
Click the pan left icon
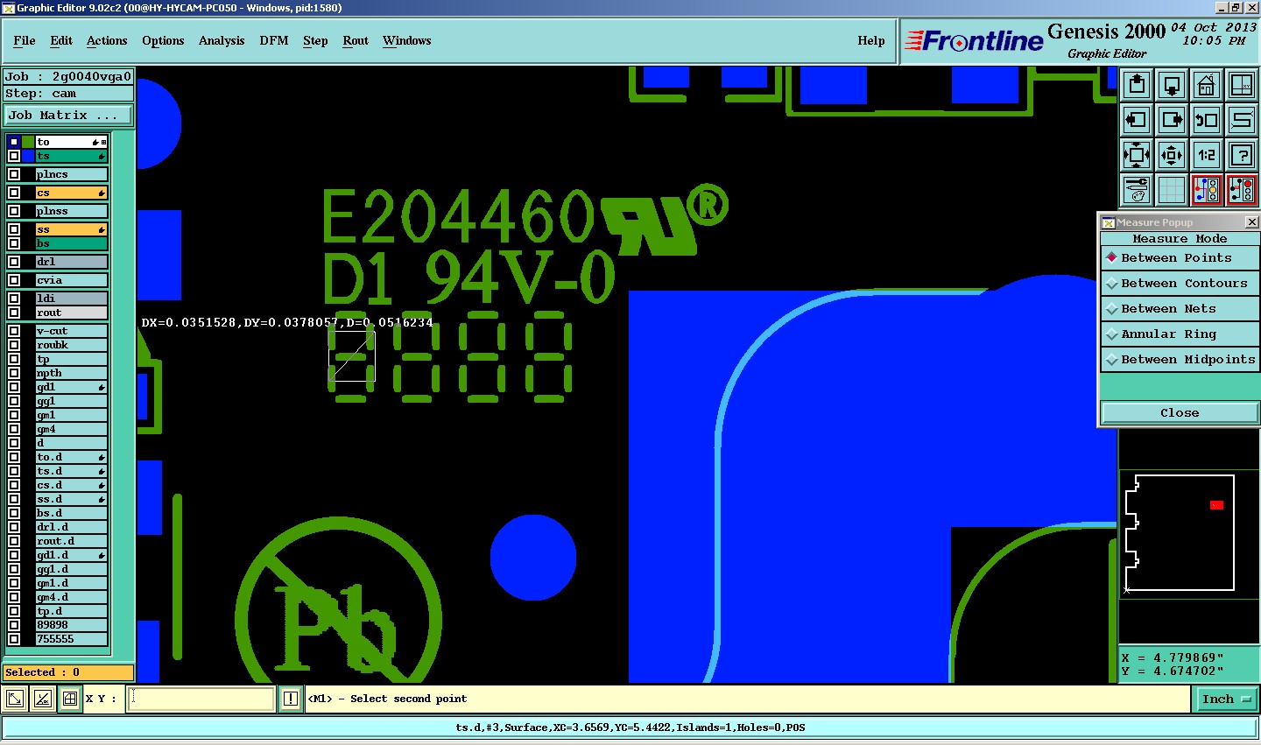(1137, 120)
